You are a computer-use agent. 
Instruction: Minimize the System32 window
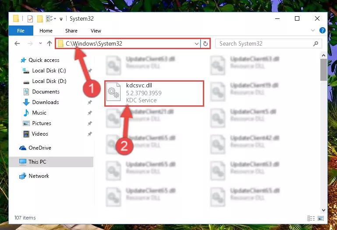[277, 19]
